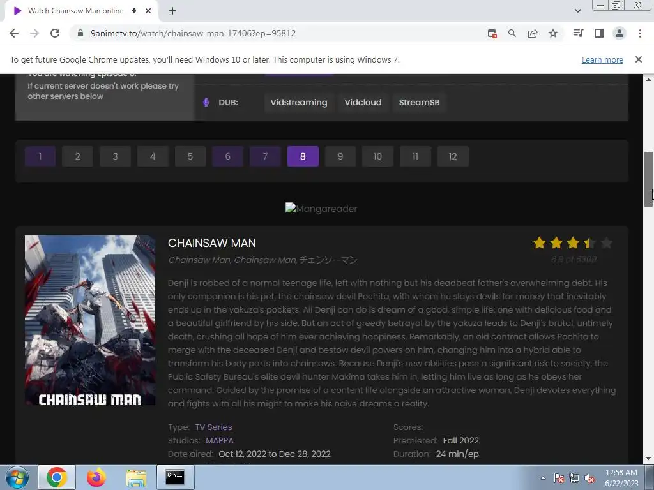Open a new browser tab
The height and width of the screenshot is (490, 654).
[172, 11]
